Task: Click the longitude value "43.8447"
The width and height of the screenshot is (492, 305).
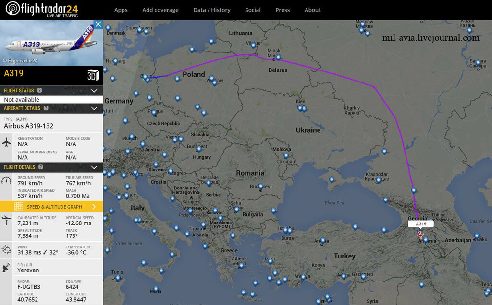Action: click(76, 299)
